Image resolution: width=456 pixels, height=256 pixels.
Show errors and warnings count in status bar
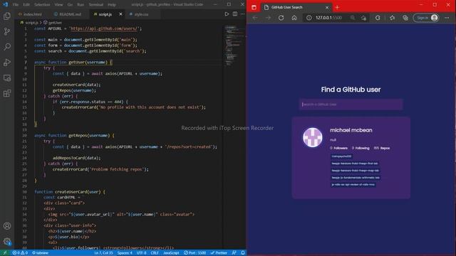coord(20,253)
